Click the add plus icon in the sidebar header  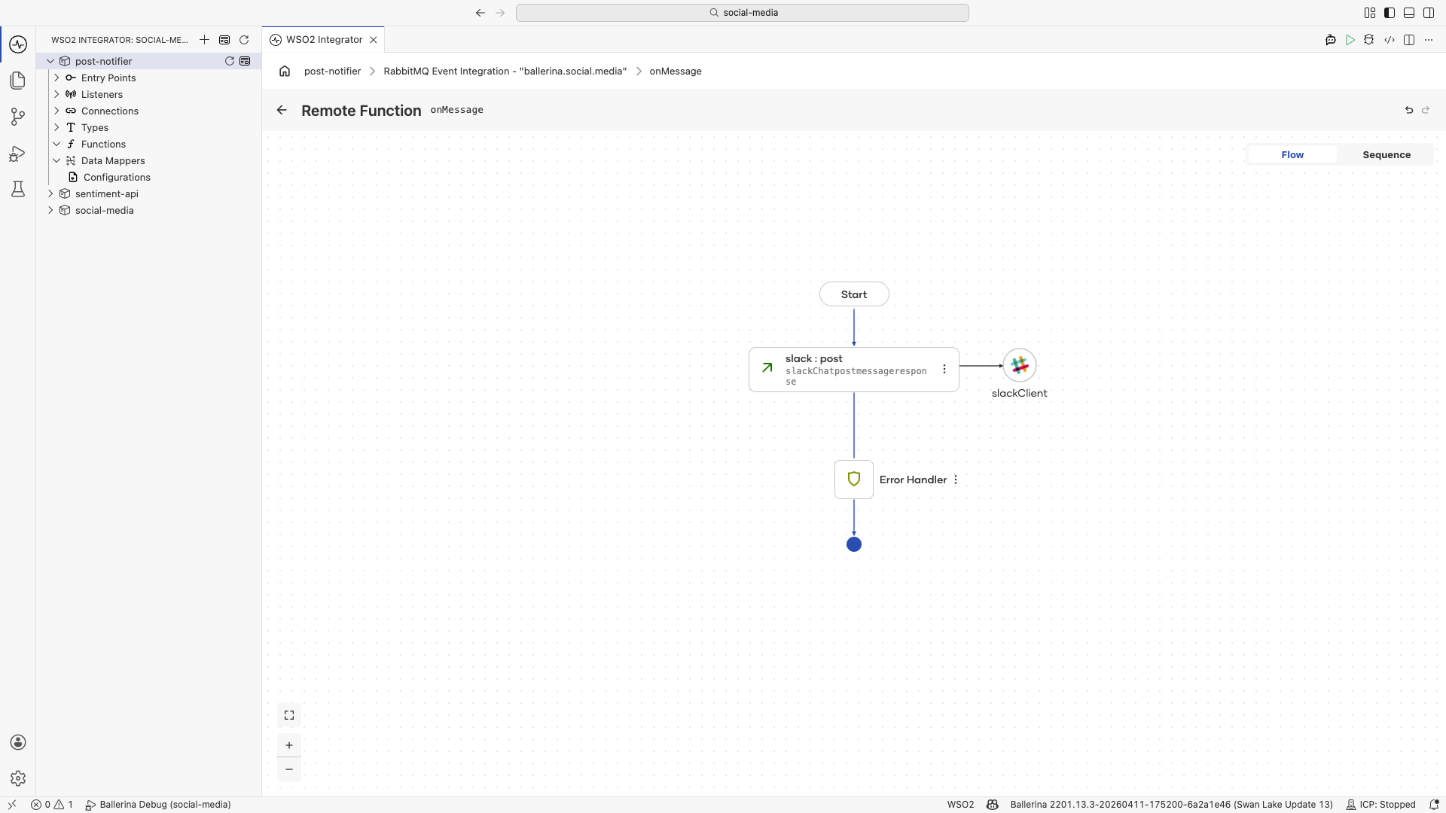204,40
